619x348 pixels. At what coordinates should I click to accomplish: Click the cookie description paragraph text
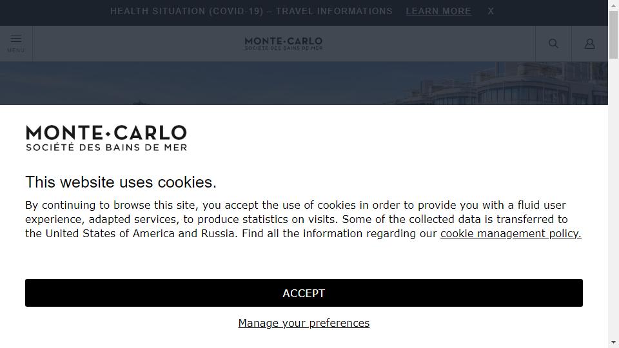pyautogui.click(x=303, y=219)
